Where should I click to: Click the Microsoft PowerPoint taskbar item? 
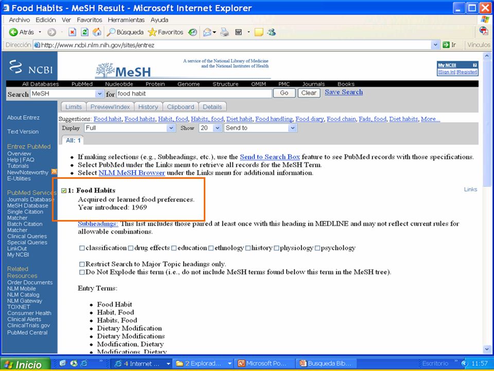point(263,363)
